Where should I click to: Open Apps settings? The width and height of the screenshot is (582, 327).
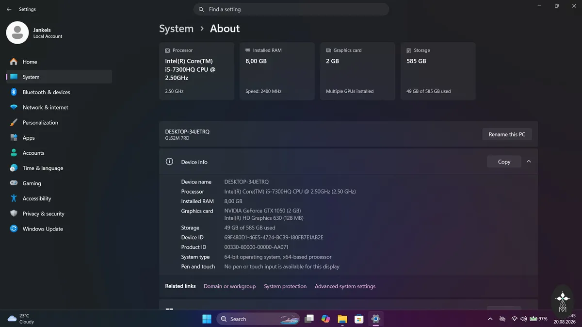coord(59,138)
